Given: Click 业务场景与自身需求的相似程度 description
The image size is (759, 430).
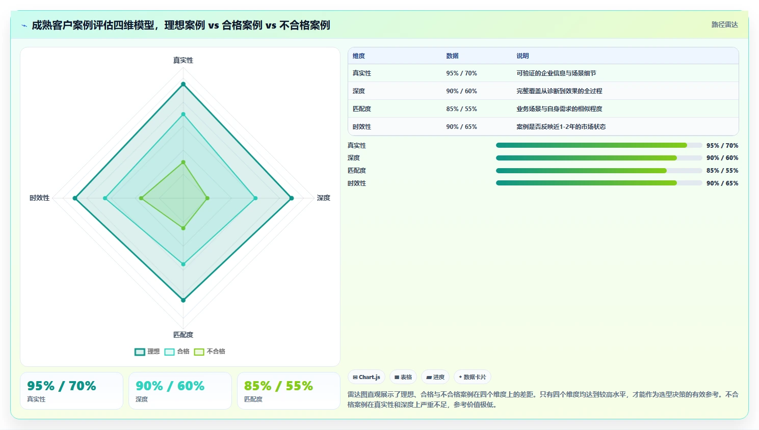Looking at the screenshot, I should tap(559, 109).
